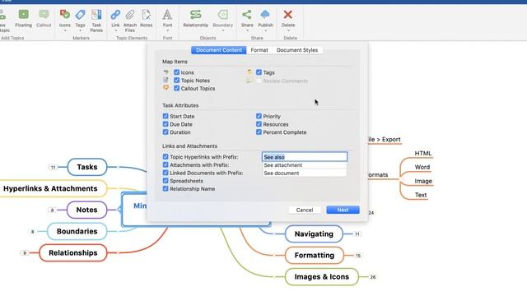Open the topic Notes tool

tap(147, 18)
